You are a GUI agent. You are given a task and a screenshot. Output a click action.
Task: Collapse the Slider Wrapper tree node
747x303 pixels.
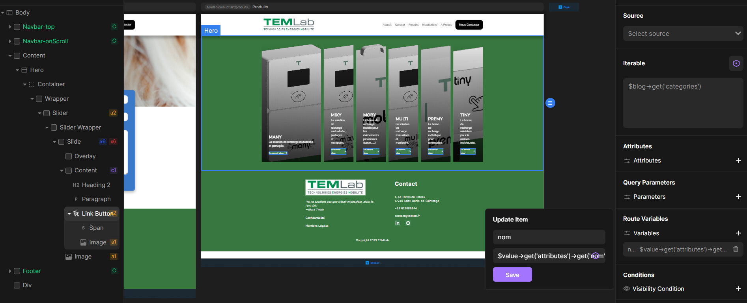click(x=47, y=127)
